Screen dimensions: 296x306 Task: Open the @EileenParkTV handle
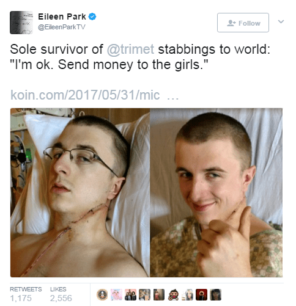tap(62, 27)
